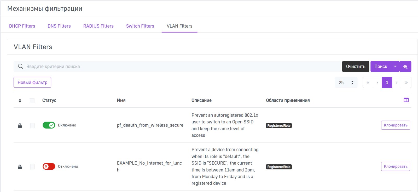The image size is (418, 192).
Task: Go to previous page using left chevron
Action: pos(378,82)
